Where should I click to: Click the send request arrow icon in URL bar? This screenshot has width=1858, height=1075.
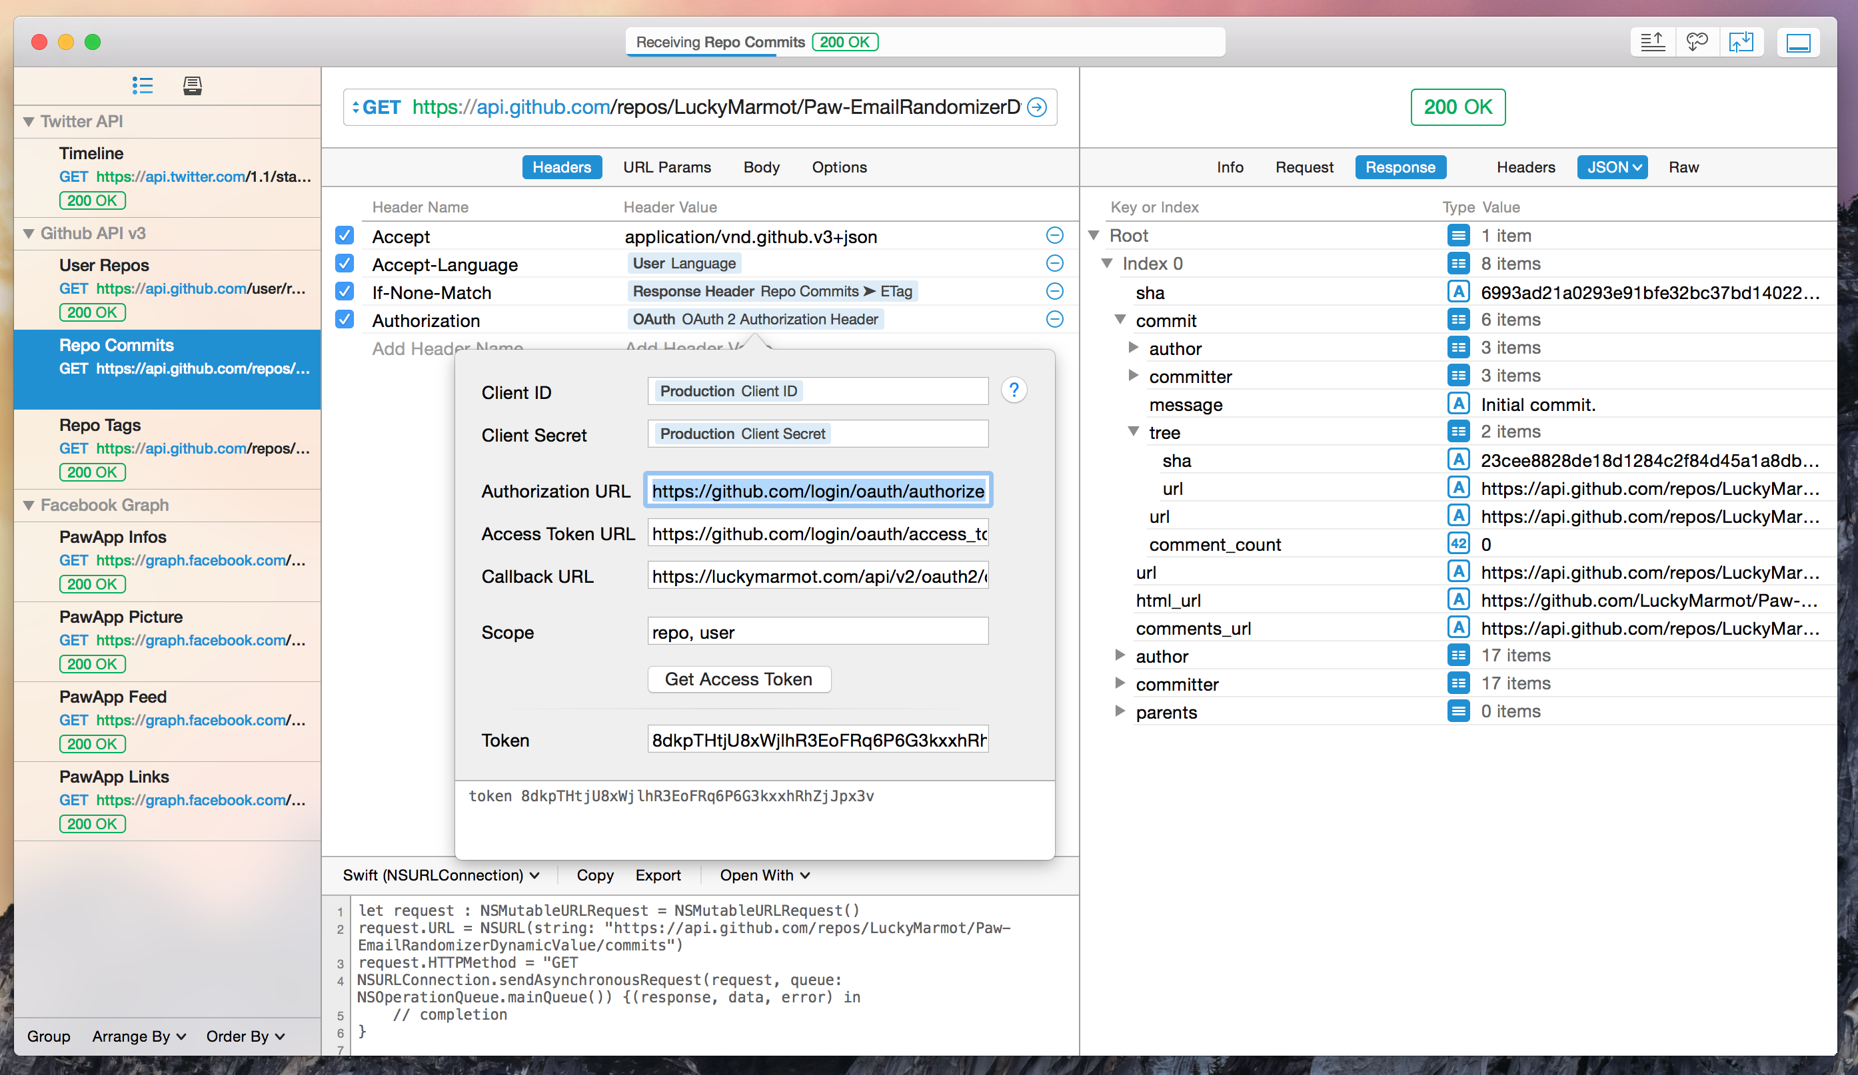(1037, 108)
